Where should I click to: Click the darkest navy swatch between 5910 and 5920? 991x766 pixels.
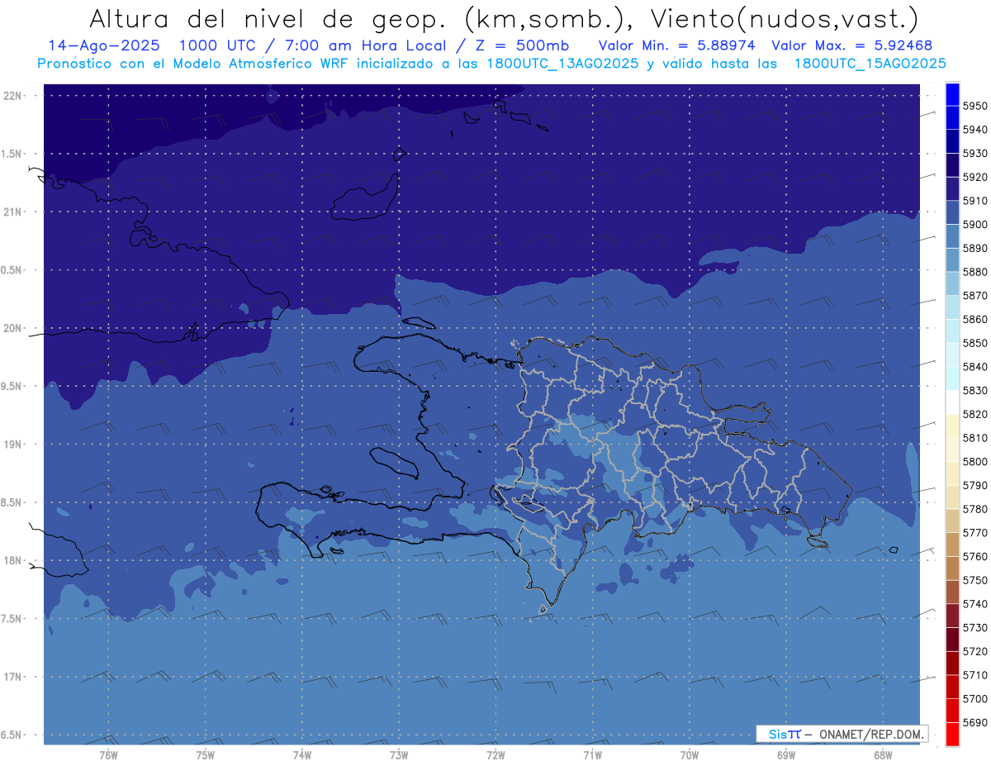951,188
